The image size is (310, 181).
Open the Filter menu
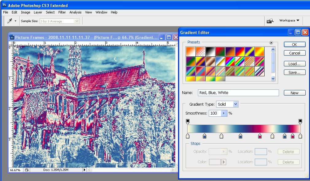point(62,12)
